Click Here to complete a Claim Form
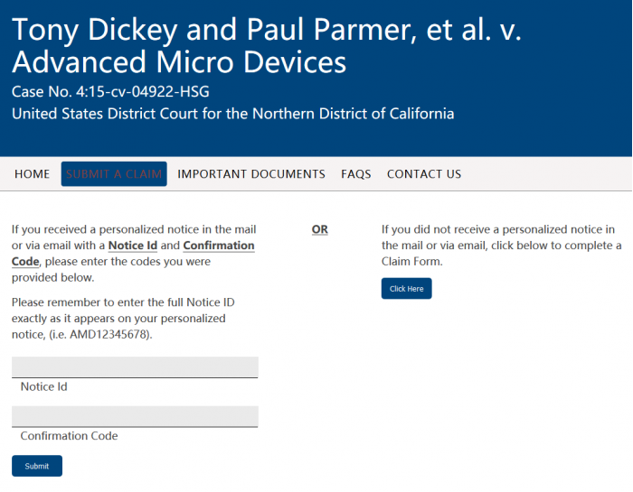This screenshot has height=492, width=633. point(406,289)
